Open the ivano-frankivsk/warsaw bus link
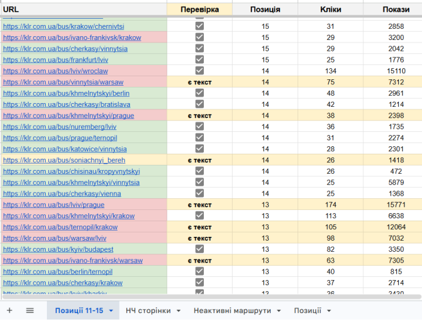422x320 pixels. (x=73, y=261)
